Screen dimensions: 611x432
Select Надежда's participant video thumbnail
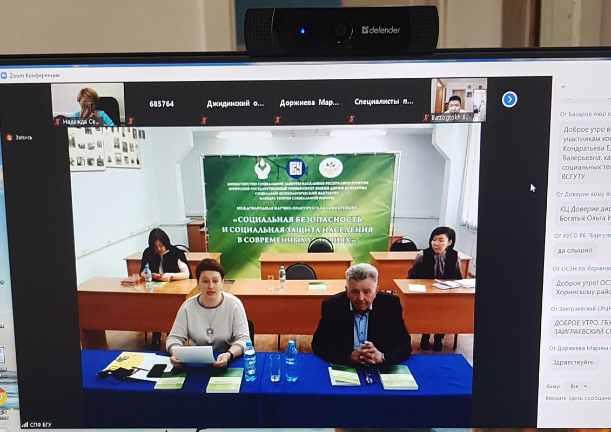88,104
